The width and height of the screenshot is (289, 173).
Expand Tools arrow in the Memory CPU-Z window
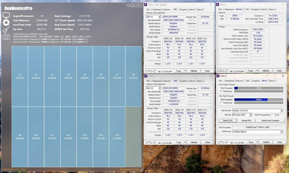[x=257, y=71]
